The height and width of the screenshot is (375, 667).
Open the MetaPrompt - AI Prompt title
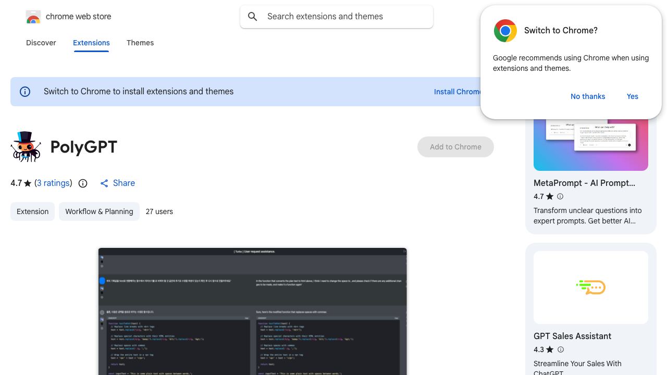pyautogui.click(x=584, y=183)
